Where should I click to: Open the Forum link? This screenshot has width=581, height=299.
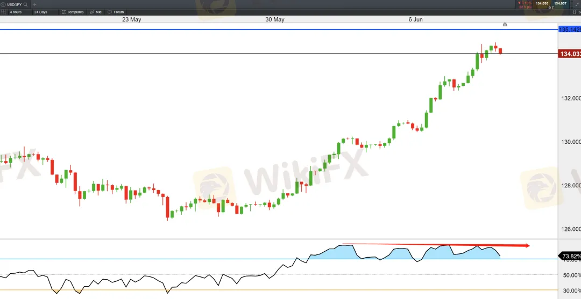coord(116,12)
